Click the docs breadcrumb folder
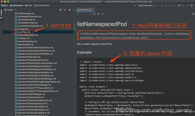Screen dimensions: 195x116 point(29,5)
